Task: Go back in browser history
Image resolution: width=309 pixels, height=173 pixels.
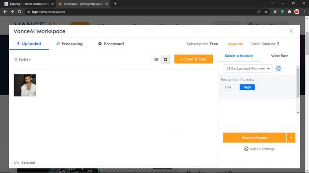Action: [x=5, y=12]
